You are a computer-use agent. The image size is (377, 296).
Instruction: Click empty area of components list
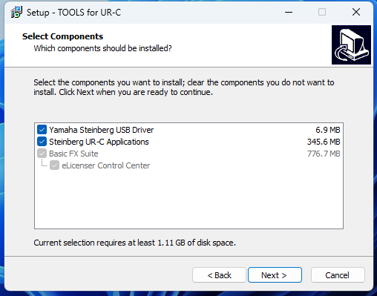[x=188, y=199]
